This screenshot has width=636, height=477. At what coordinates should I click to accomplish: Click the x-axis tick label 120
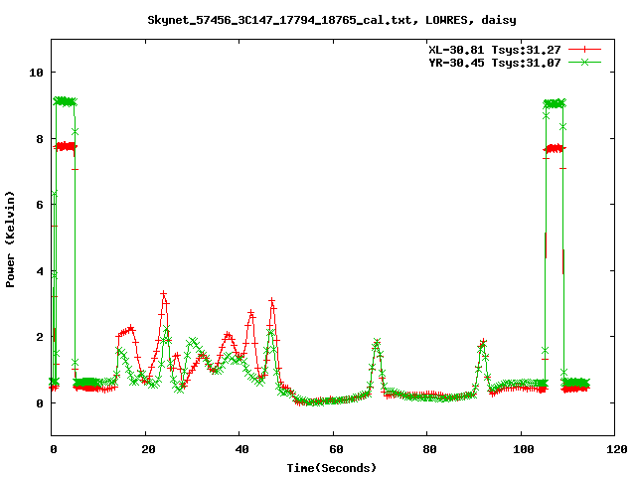click(617, 449)
